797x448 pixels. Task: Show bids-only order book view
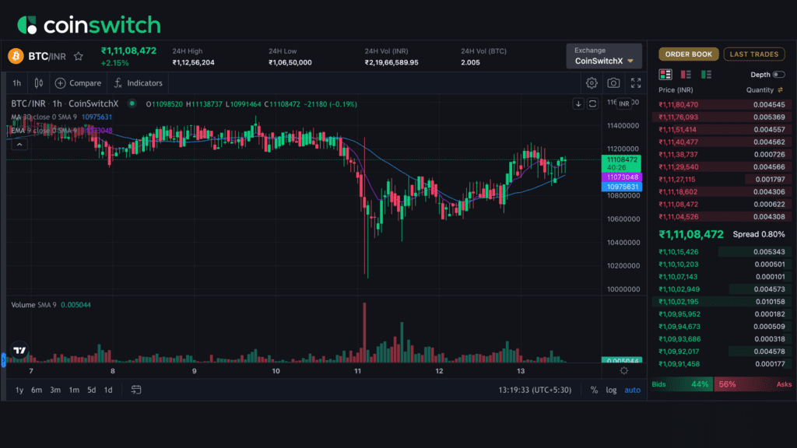coord(706,75)
